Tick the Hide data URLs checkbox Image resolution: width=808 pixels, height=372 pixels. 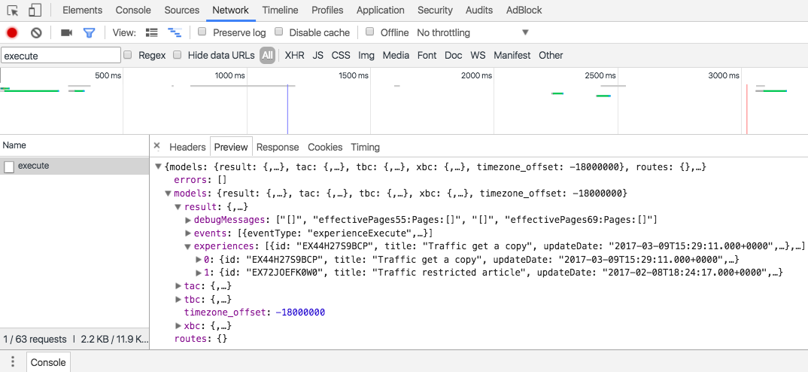click(178, 55)
